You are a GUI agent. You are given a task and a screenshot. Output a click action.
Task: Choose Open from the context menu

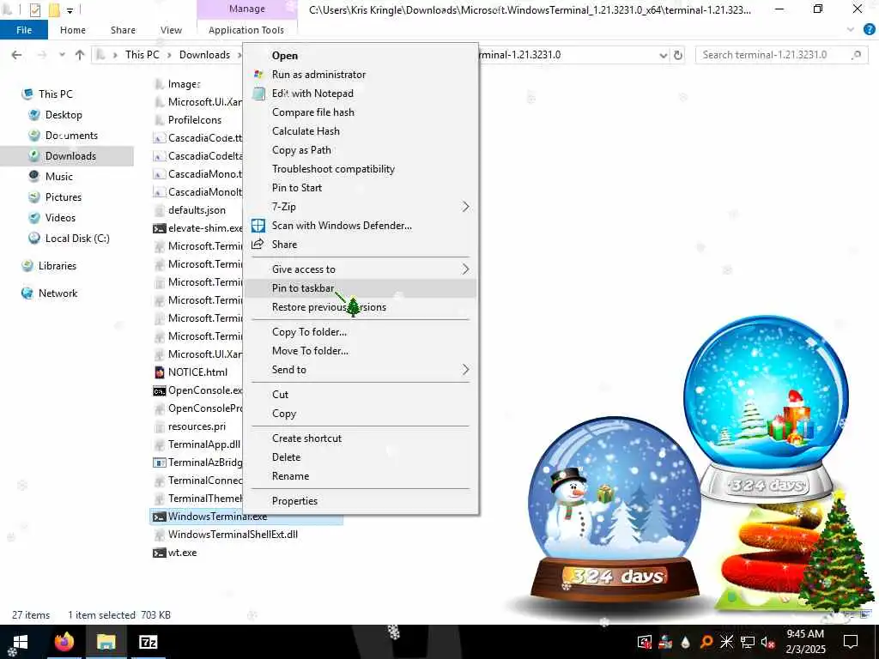tap(361, 56)
